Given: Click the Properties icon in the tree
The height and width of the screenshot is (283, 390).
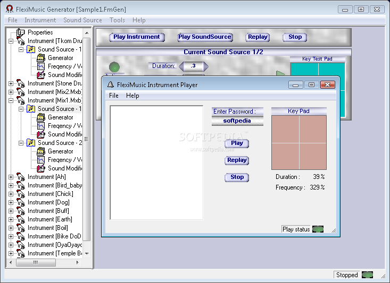Looking at the screenshot, I should (x=20, y=32).
